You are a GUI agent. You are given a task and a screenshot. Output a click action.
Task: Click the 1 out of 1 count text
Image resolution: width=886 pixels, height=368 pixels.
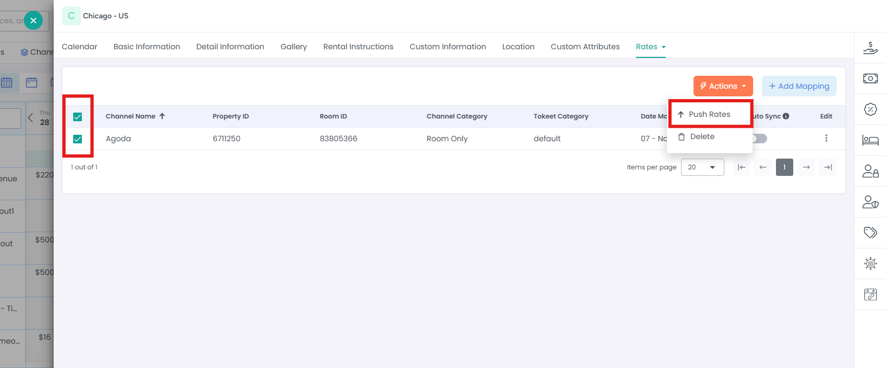click(84, 167)
